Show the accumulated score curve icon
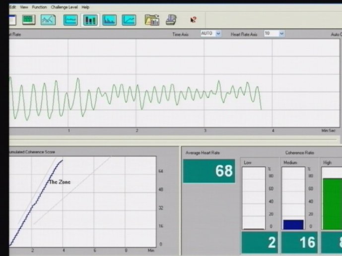This screenshot has height=256, width=342. tap(129, 20)
